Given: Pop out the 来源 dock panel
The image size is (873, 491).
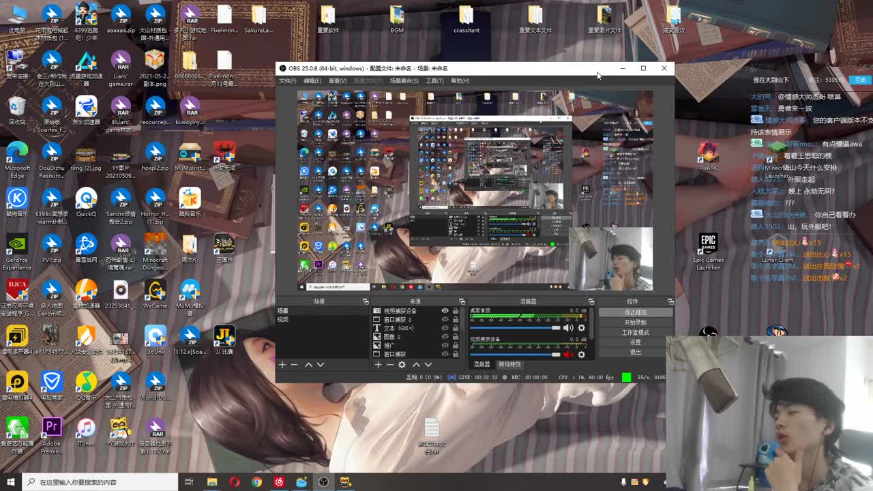Looking at the screenshot, I should coord(462,301).
